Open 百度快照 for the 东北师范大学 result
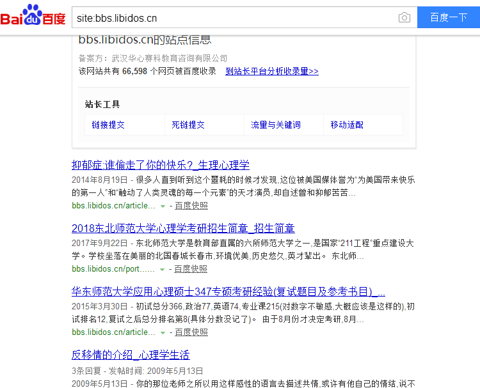The height and width of the screenshot is (388, 480). [x=191, y=269]
